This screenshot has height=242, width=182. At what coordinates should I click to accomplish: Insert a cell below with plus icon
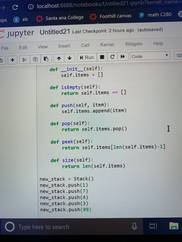coord(12,60)
